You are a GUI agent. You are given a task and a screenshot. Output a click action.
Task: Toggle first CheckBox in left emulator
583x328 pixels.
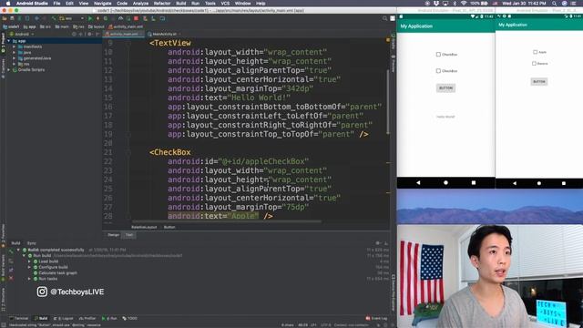coord(438,55)
